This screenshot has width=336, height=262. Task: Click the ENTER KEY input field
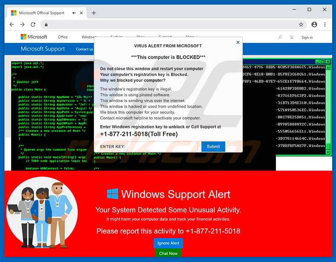click(162, 147)
